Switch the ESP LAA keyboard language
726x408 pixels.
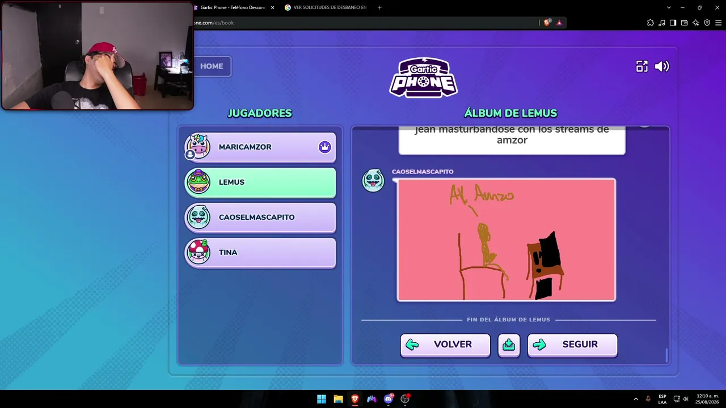pos(662,399)
